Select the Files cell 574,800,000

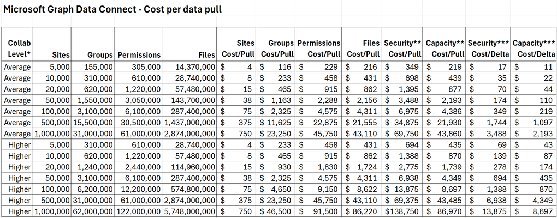[x=189, y=189]
